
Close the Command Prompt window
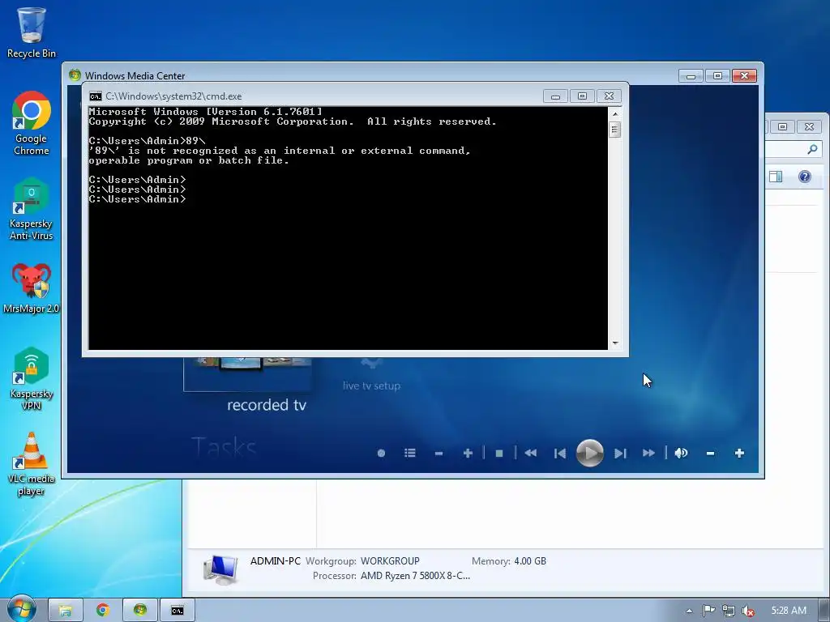[x=610, y=96]
